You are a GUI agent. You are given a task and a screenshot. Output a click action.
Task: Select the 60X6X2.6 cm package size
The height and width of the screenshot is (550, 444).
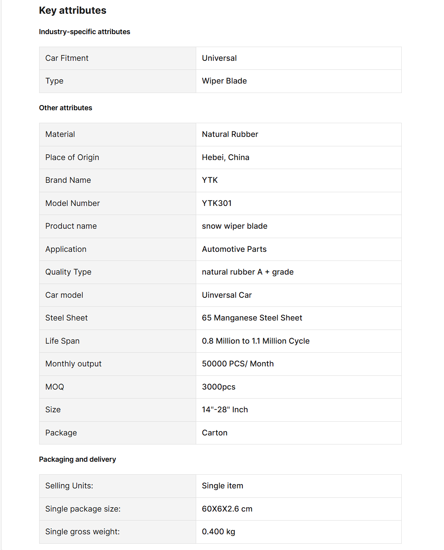[227, 509]
